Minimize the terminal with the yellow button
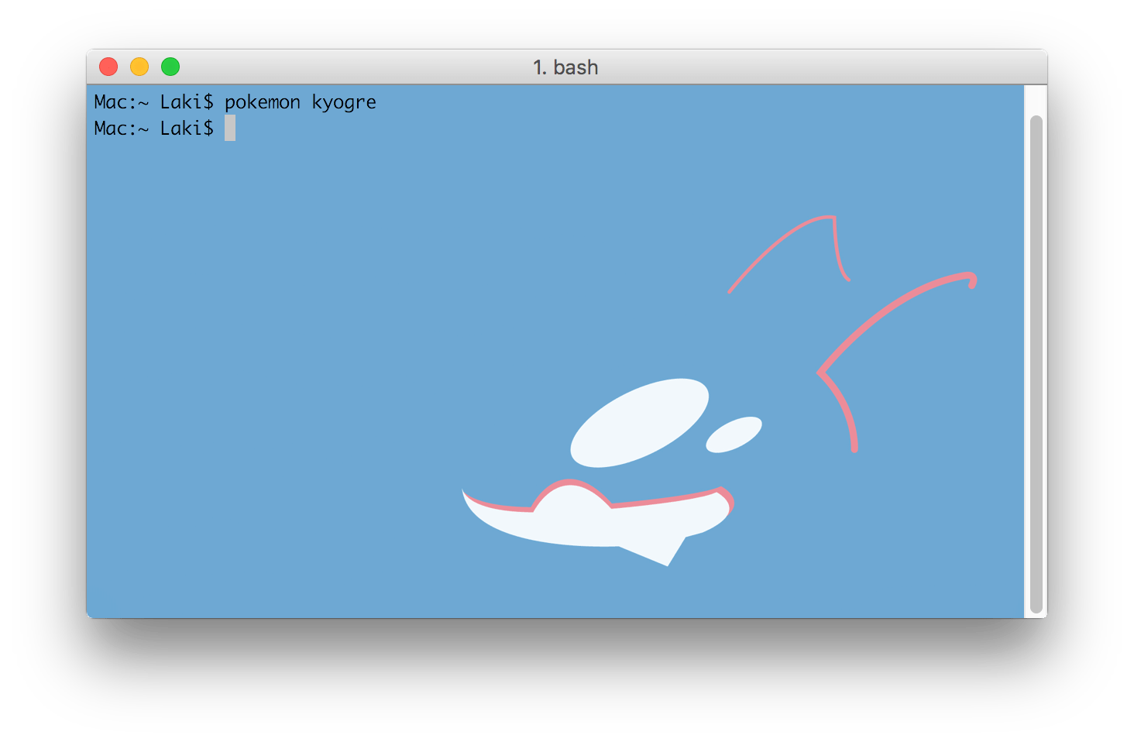This screenshot has width=1134, height=742. (x=139, y=67)
